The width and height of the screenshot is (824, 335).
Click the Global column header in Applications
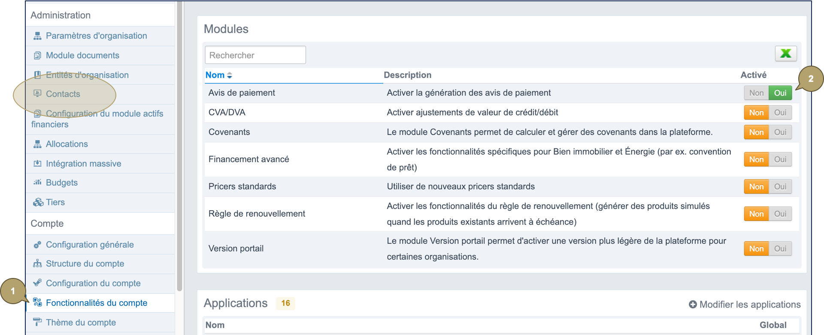pyautogui.click(x=773, y=325)
